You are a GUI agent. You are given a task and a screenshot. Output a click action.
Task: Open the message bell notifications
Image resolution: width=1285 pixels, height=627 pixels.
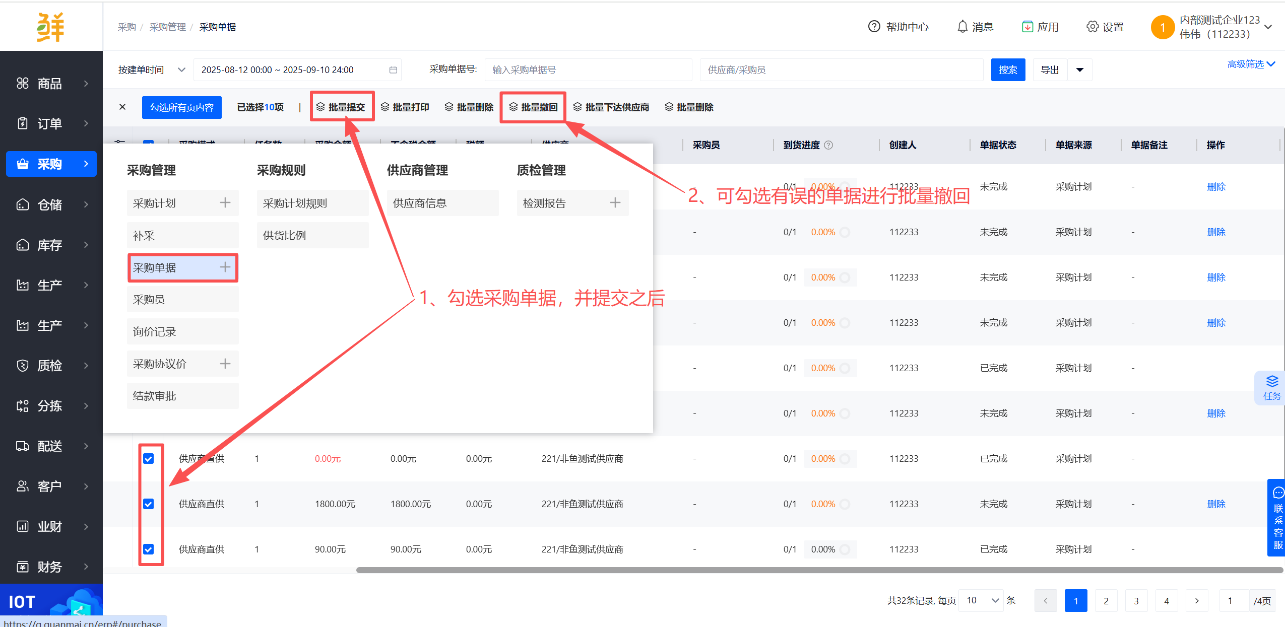pos(962,27)
